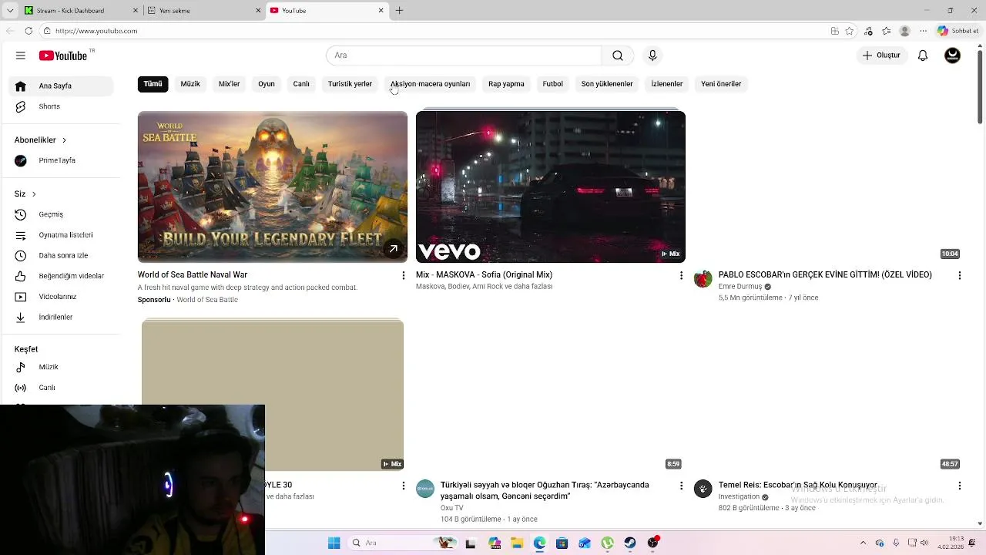Open Türkiyəli səyyah və bloqer video title

point(545,490)
